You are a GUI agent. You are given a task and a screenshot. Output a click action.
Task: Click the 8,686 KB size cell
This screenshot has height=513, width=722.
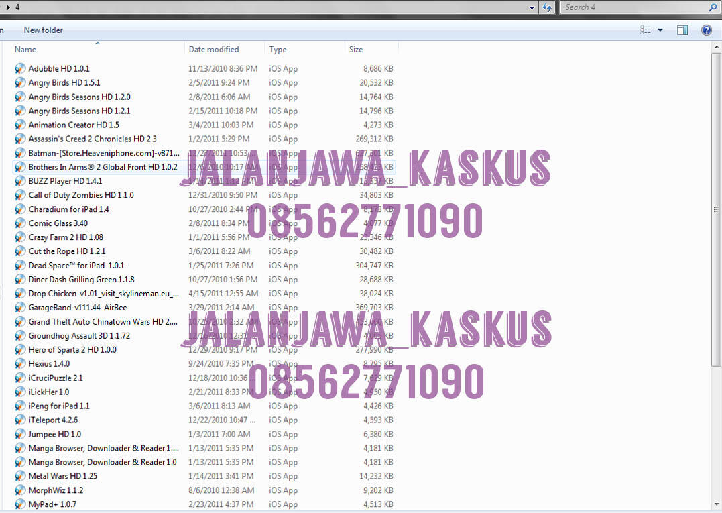[378, 68]
